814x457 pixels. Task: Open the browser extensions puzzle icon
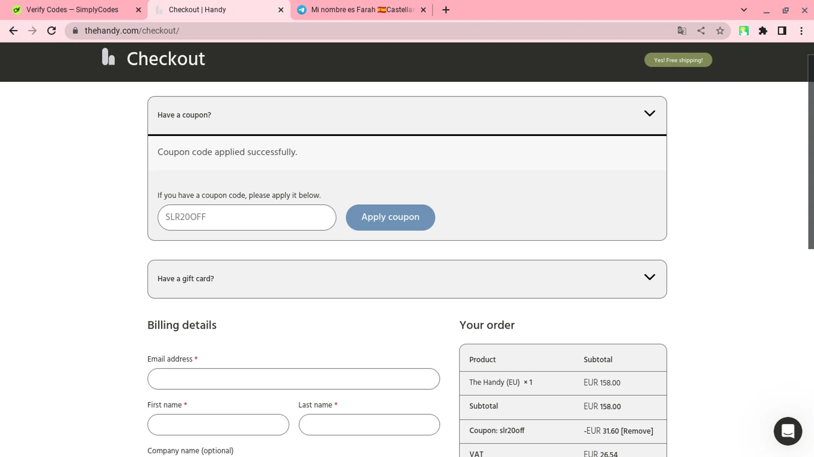(x=762, y=31)
